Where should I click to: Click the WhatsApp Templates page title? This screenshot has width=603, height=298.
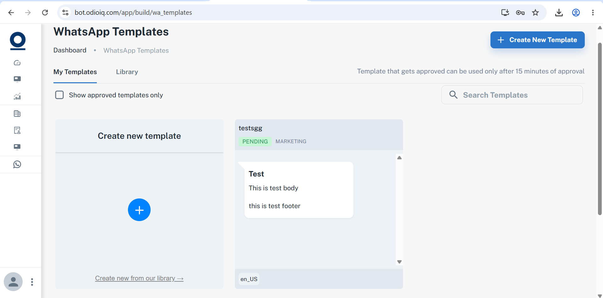[x=111, y=32]
